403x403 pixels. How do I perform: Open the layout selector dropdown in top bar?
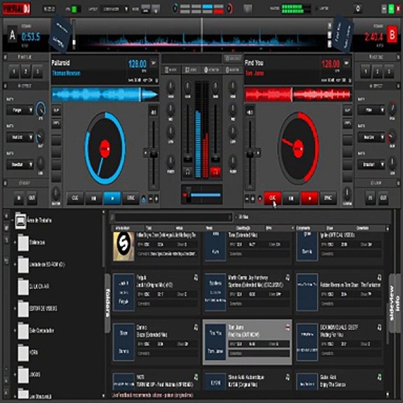point(114,9)
